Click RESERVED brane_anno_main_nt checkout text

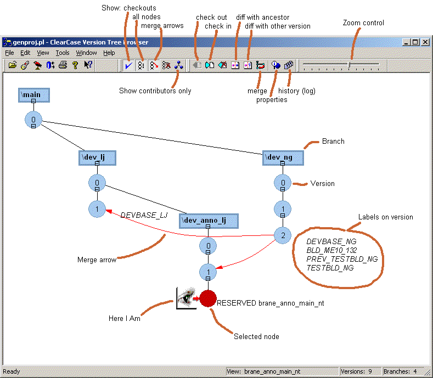click(x=271, y=303)
